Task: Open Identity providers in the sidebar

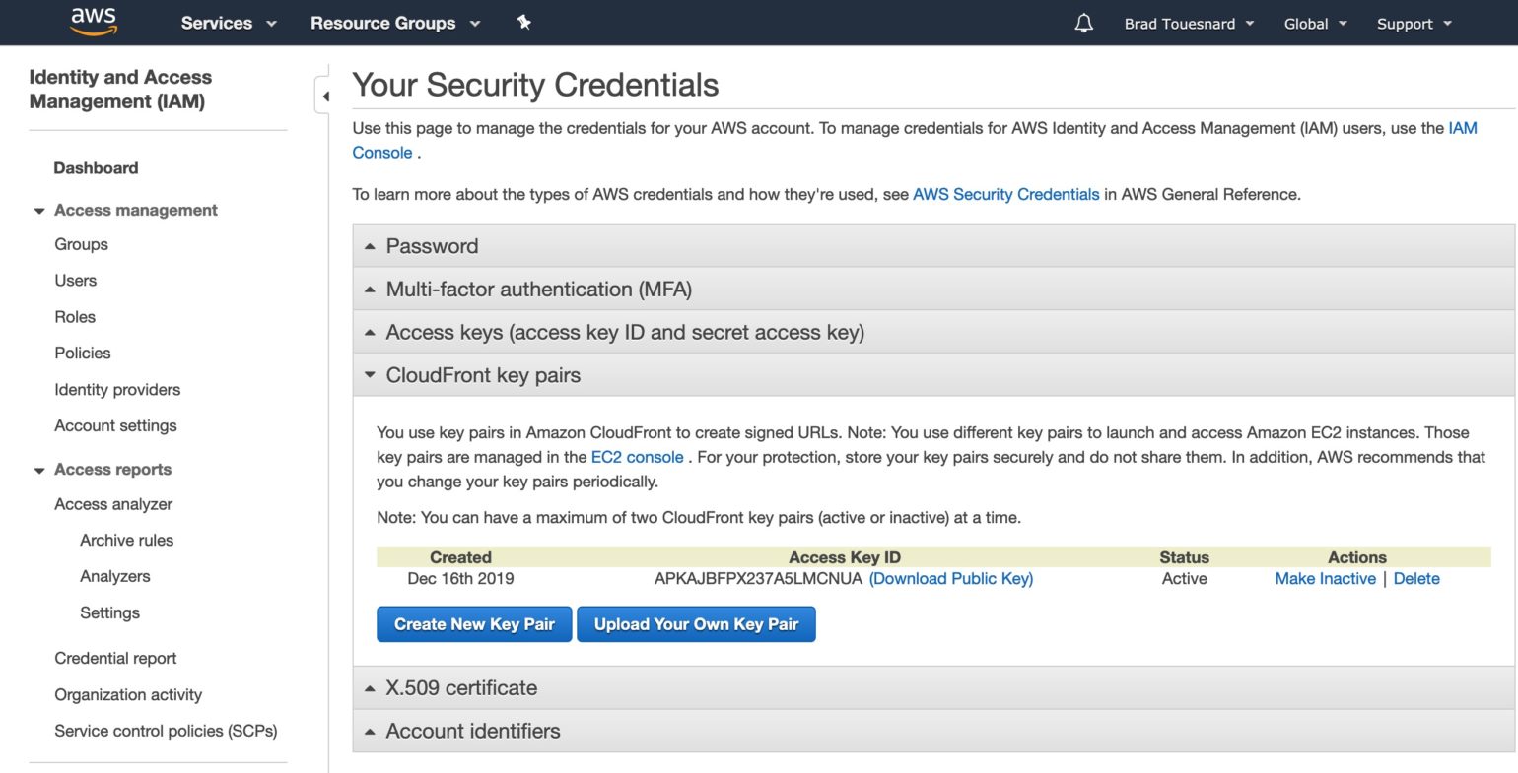Action: pyautogui.click(x=117, y=390)
